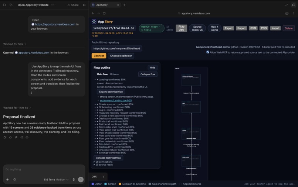Expand the Worked for 59s details
Viewport: 298px width, 187px height.
(15, 44)
